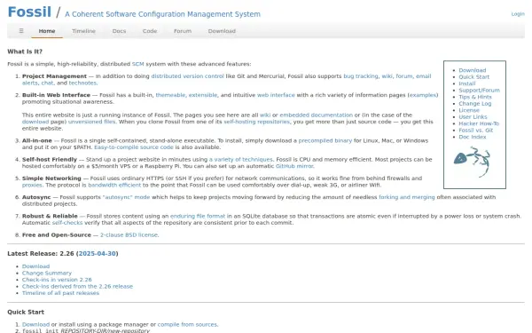Open compile from sources link
This screenshot has width=532, height=333.
(187, 324)
